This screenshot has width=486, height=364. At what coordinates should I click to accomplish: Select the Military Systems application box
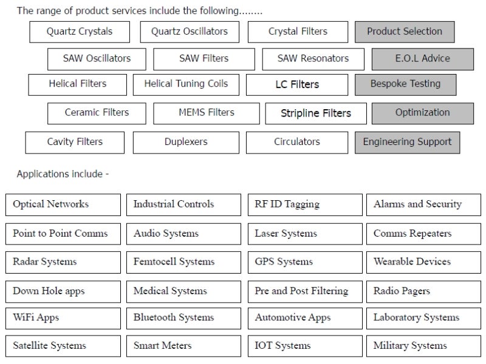pos(423,346)
